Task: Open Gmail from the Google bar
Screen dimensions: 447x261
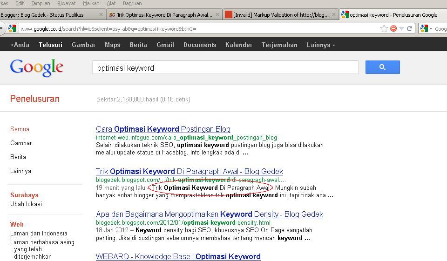Action: pyautogui.click(x=165, y=45)
